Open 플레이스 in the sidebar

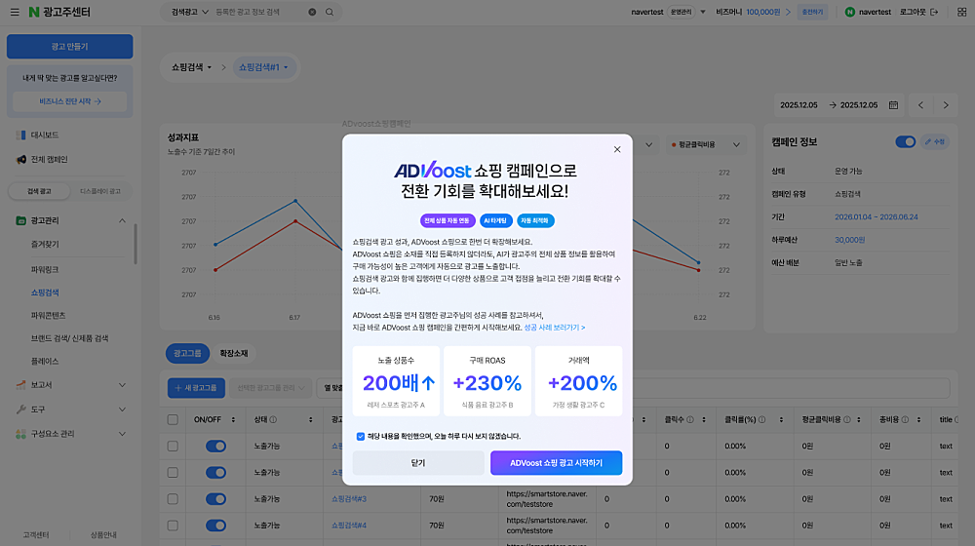(45, 361)
